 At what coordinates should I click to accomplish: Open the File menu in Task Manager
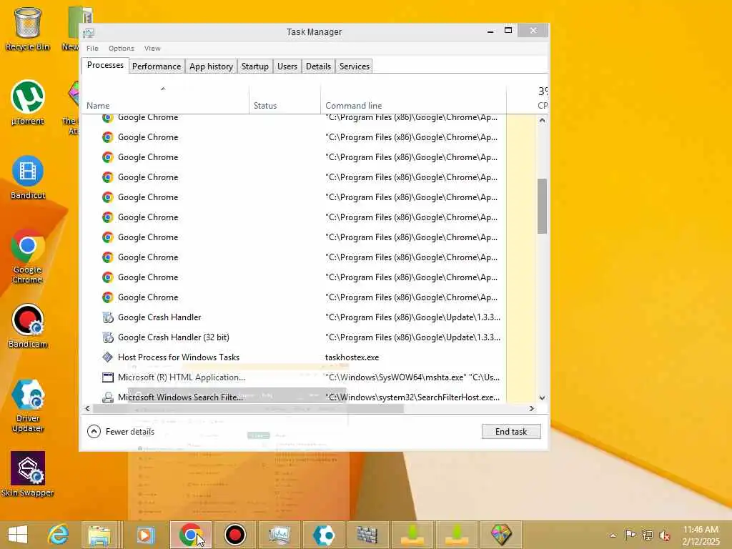pos(92,48)
